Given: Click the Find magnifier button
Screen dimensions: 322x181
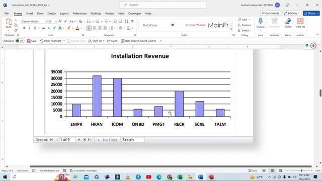Looking at the screenshot, I should tap(243, 20).
